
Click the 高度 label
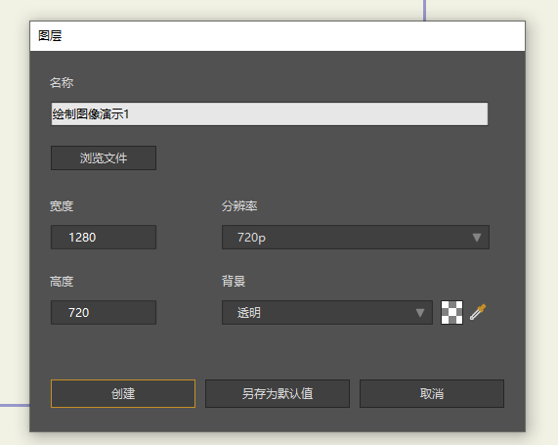point(62,282)
